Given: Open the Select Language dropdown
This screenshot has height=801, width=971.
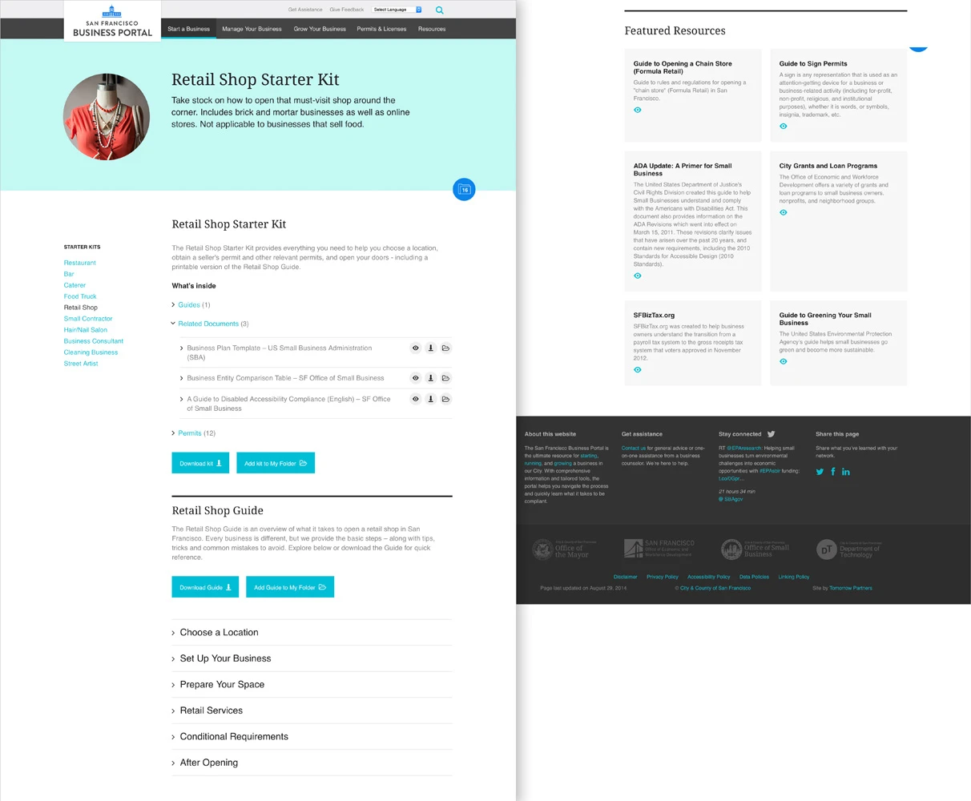Looking at the screenshot, I should click(397, 10).
